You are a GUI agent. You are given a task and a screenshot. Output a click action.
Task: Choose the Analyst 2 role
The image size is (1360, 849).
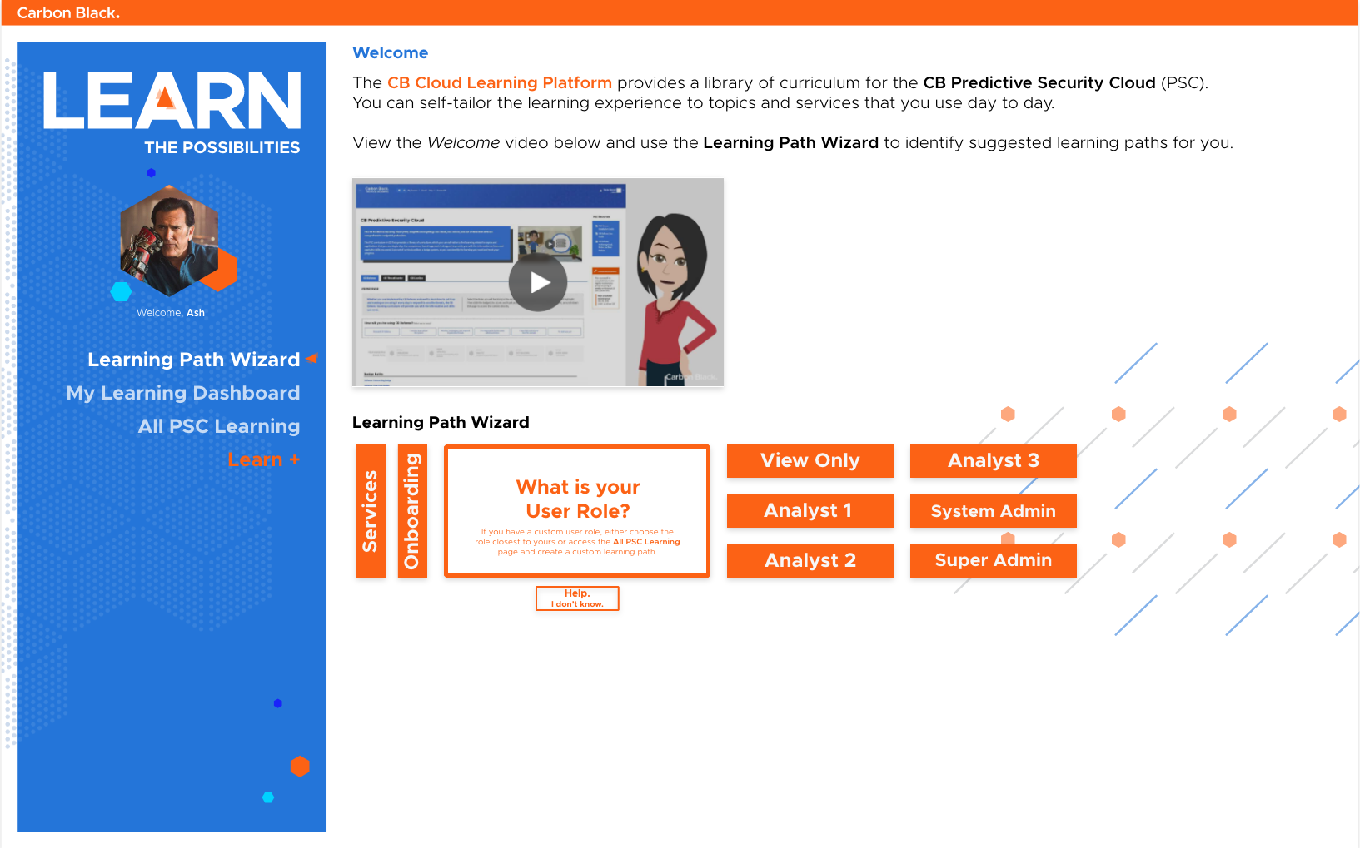[810, 561]
